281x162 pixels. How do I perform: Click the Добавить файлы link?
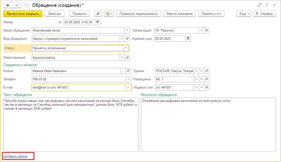(16, 156)
